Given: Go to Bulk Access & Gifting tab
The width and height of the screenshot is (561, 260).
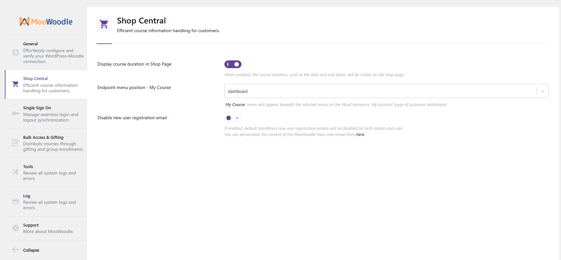Looking at the screenshot, I should (x=46, y=143).
